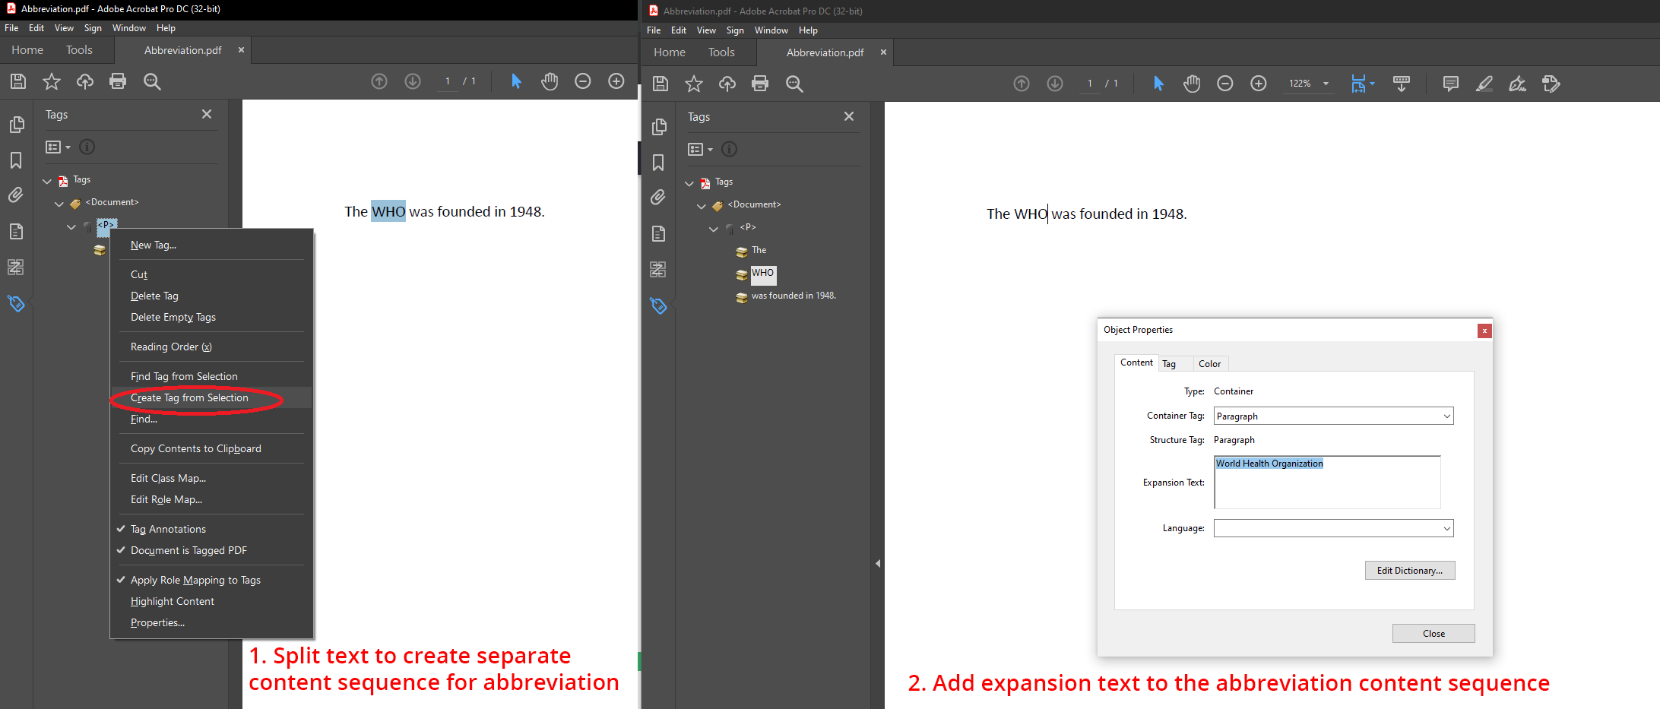1660x709 pixels.
Task: Click the Tags panel icon in right sidebar
Action: click(658, 305)
